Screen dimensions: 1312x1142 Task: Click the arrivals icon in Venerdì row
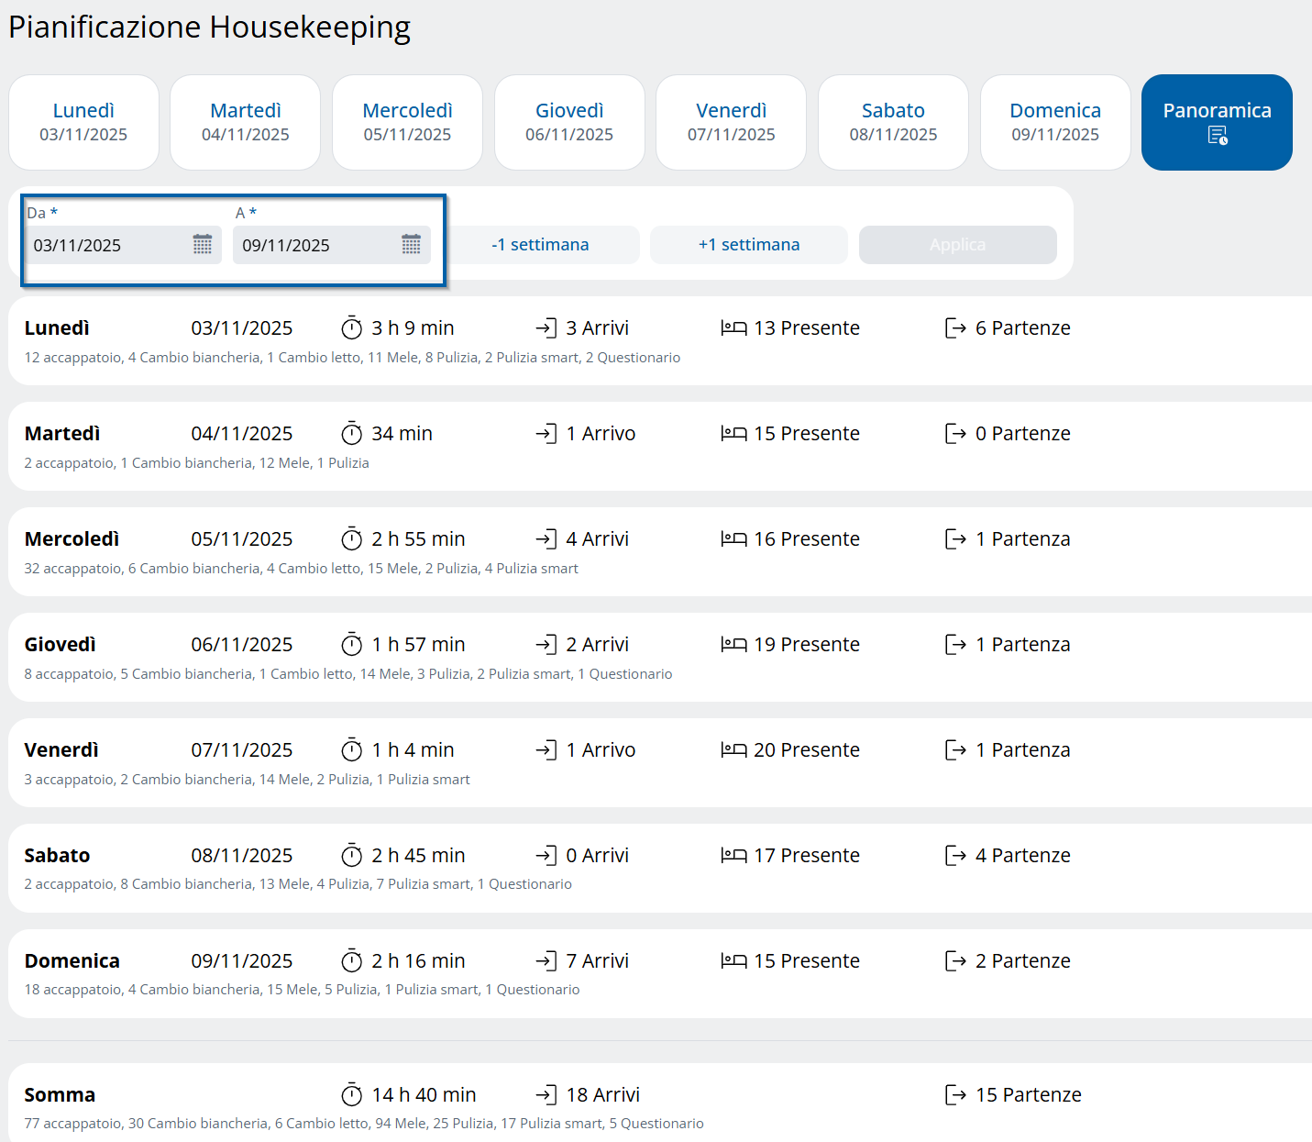[546, 750]
